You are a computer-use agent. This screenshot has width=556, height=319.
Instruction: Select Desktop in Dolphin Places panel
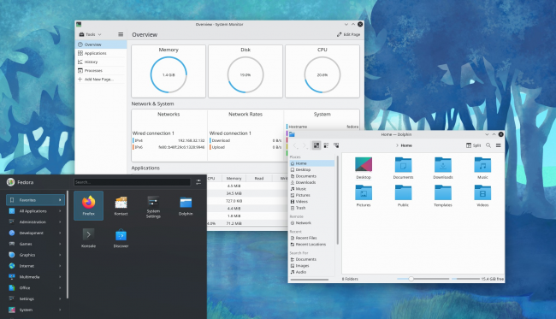(311, 170)
